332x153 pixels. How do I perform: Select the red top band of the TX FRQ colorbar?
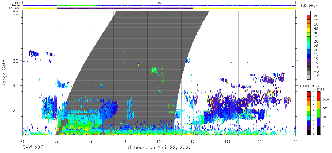[309, 94]
